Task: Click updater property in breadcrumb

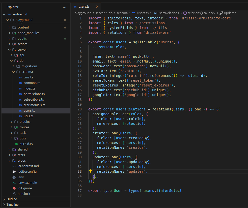Action: [x=230, y=13]
